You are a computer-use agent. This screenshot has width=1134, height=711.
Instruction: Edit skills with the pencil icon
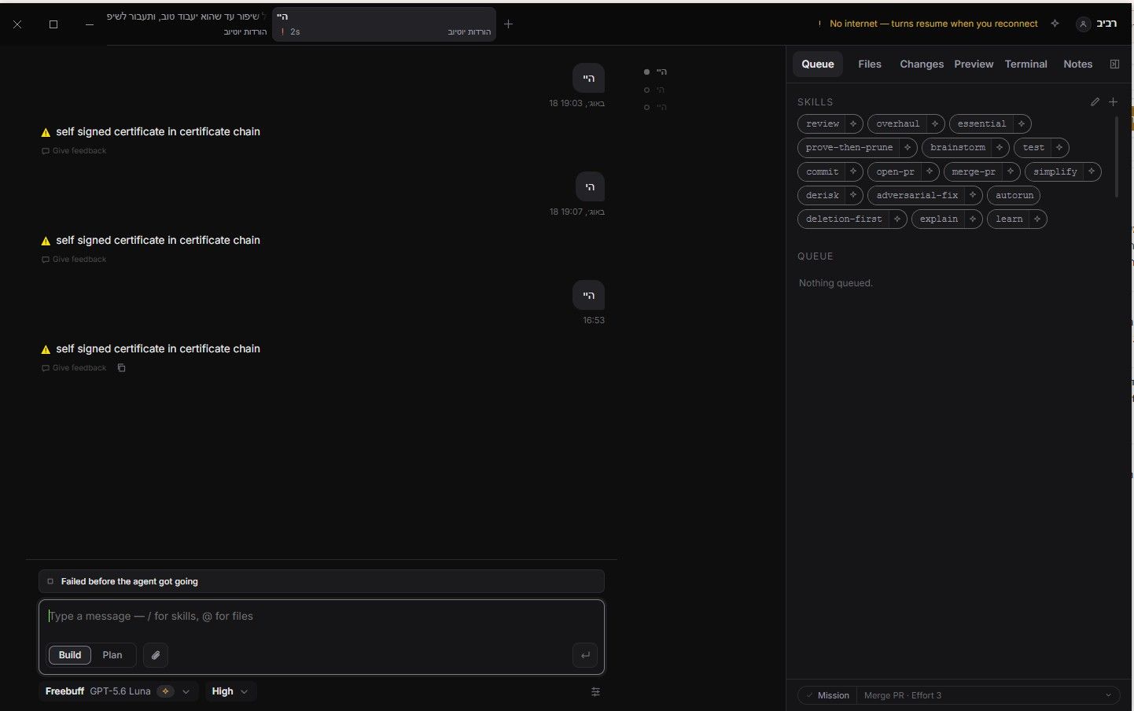[x=1095, y=101]
